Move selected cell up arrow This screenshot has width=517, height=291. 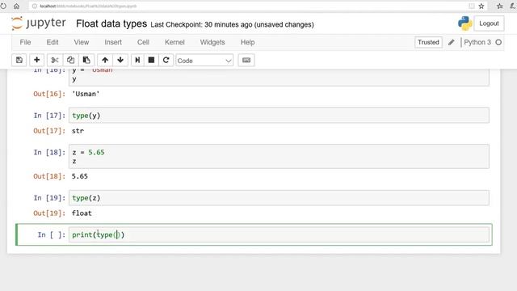click(105, 61)
